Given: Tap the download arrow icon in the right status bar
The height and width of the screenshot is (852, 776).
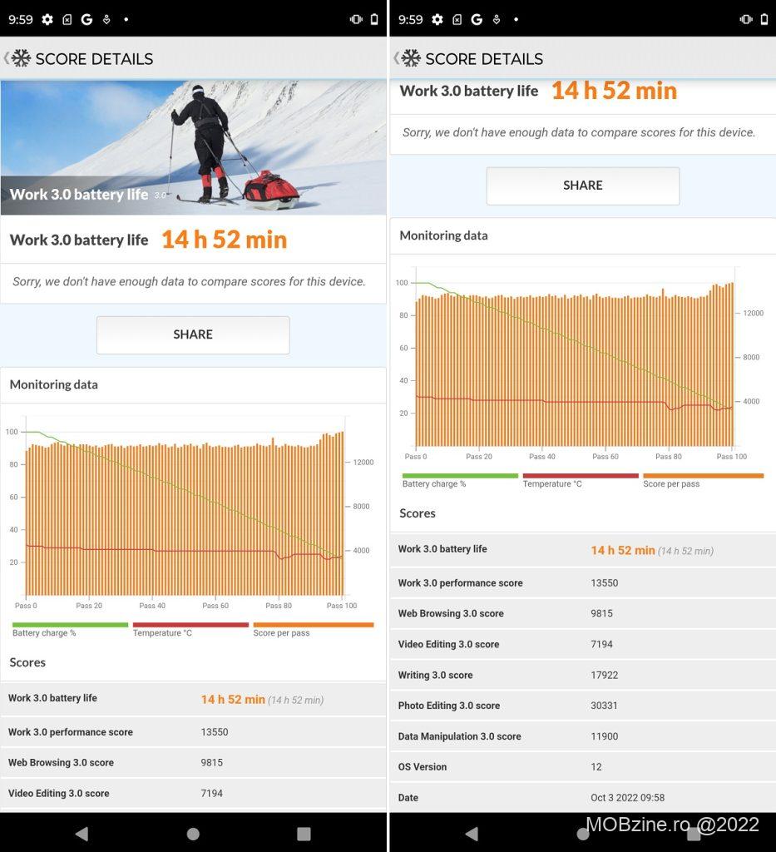Looking at the screenshot, I should (497, 19).
